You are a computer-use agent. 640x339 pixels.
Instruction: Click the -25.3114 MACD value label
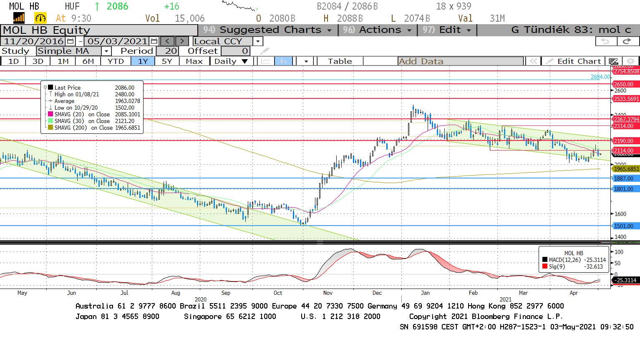tap(626, 280)
